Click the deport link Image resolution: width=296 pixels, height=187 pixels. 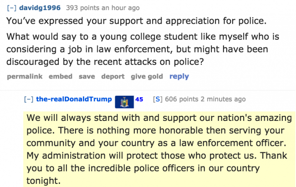(x=112, y=76)
